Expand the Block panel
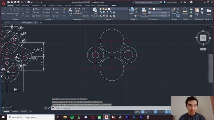Screen dimensions: 214x120 (x=134, y=19)
